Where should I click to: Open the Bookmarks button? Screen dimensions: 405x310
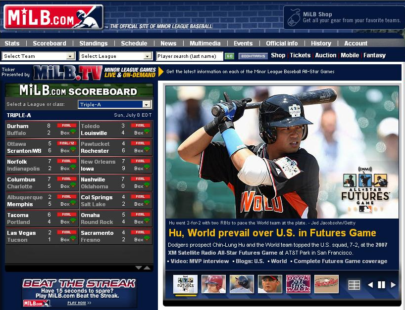coord(253,56)
